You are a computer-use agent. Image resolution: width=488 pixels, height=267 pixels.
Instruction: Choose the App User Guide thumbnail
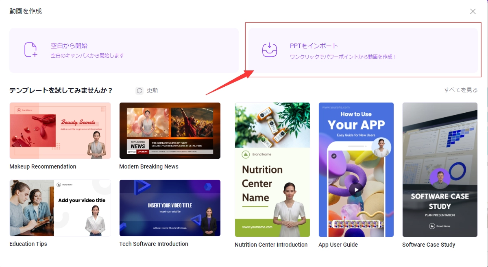pyautogui.click(x=356, y=170)
